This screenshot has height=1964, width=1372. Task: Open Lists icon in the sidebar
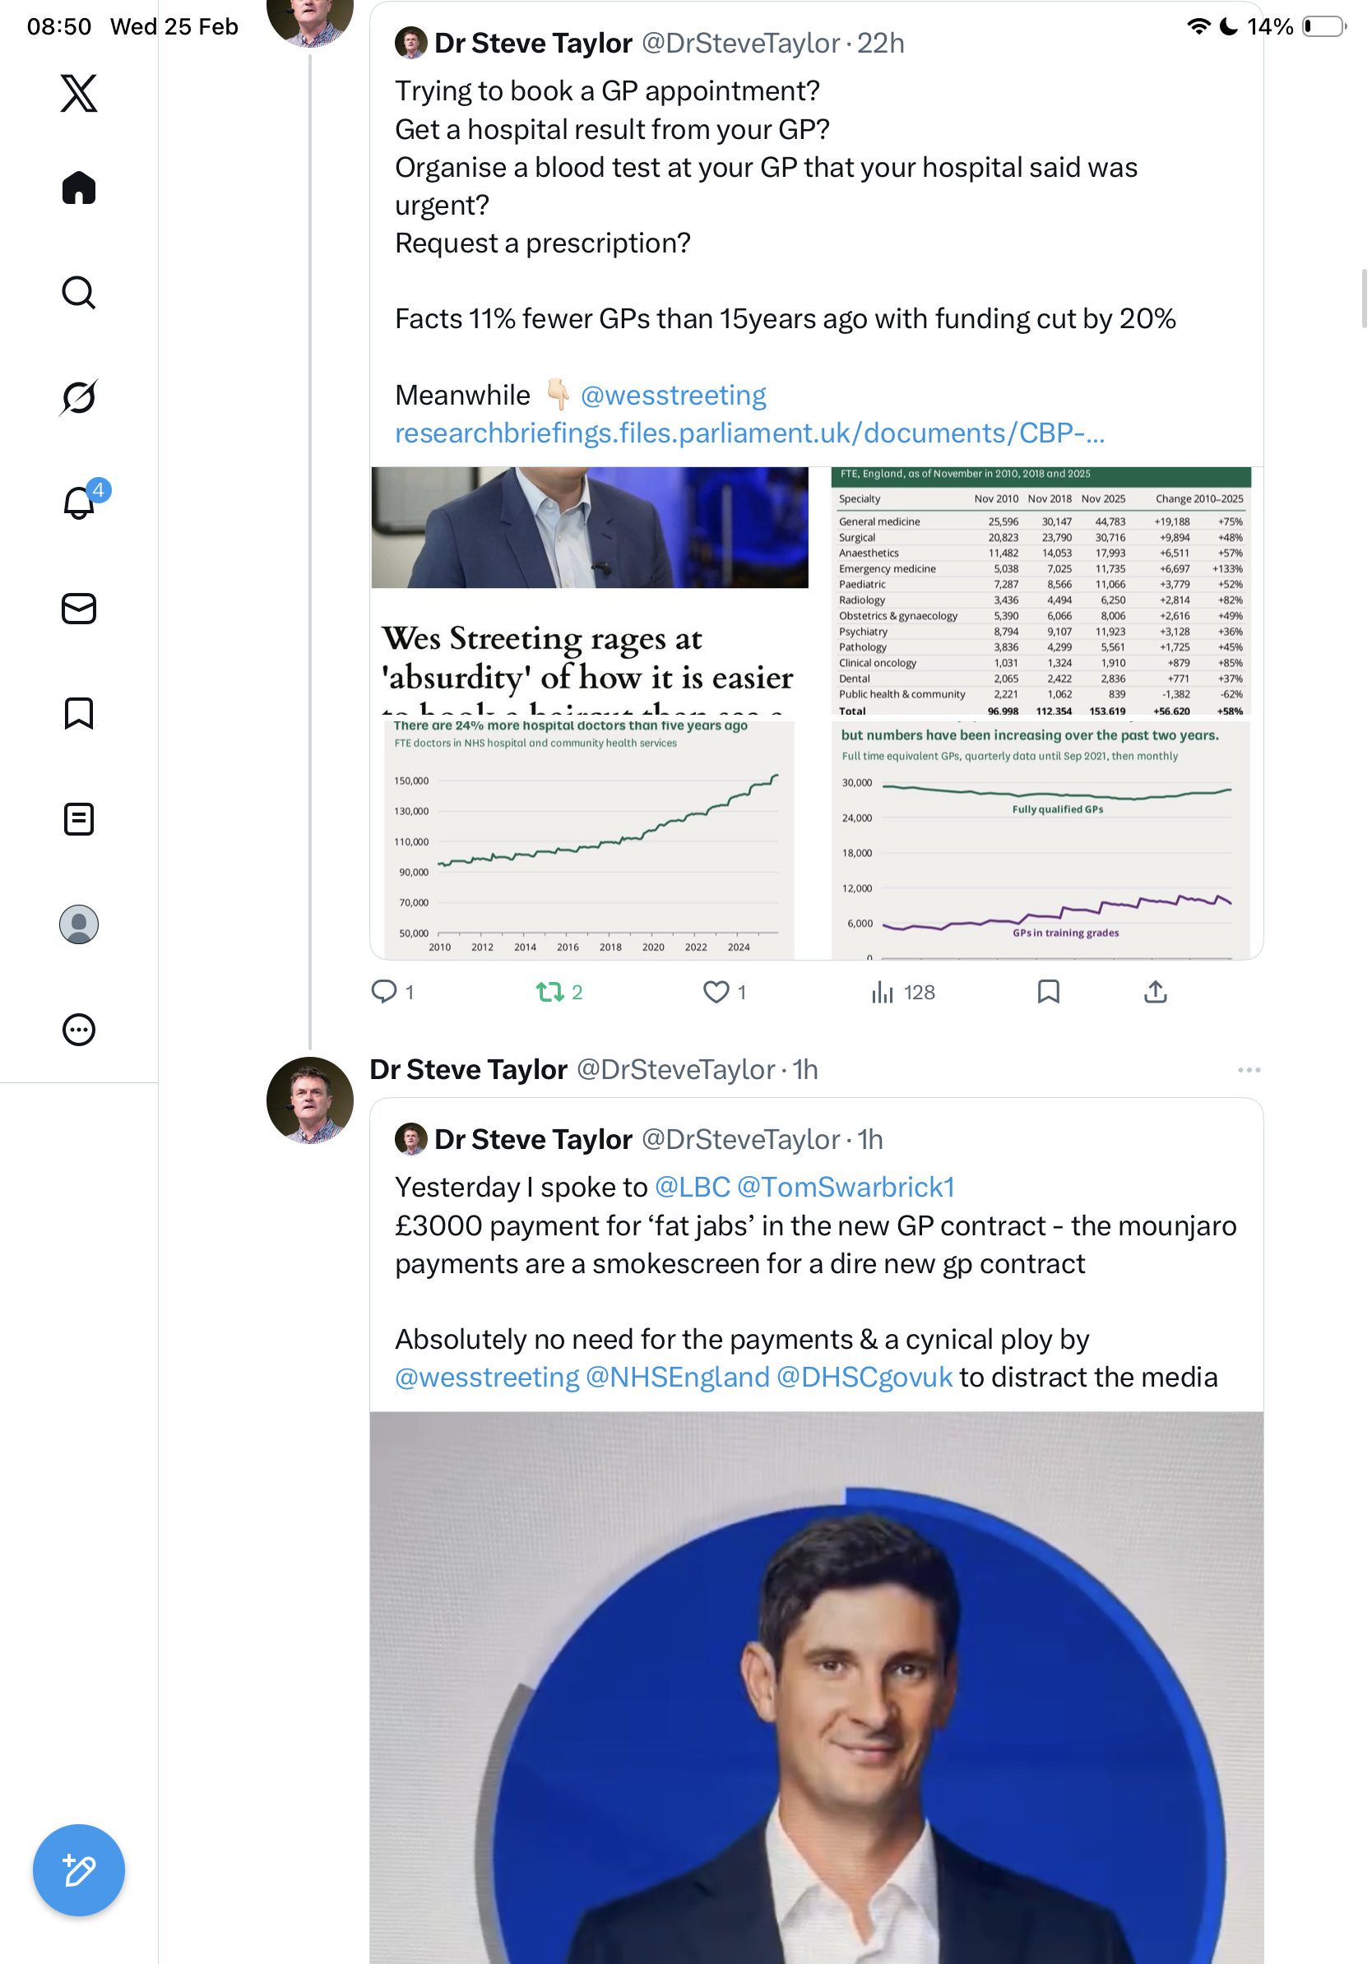pyautogui.click(x=79, y=818)
